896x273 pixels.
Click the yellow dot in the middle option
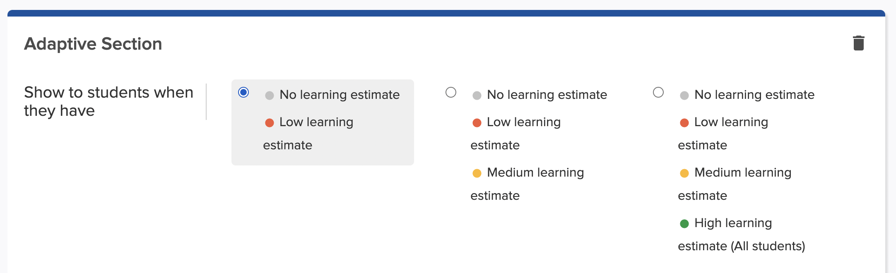(x=477, y=173)
